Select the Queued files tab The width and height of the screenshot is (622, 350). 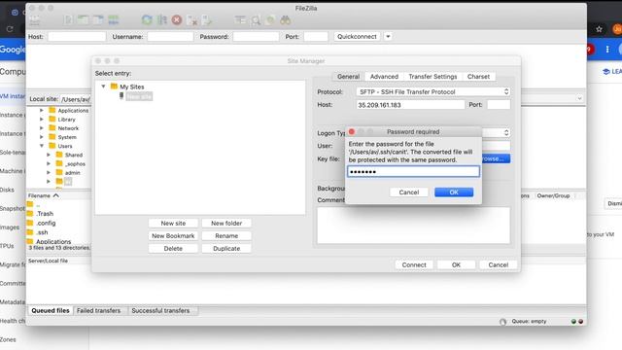click(x=51, y=311)
